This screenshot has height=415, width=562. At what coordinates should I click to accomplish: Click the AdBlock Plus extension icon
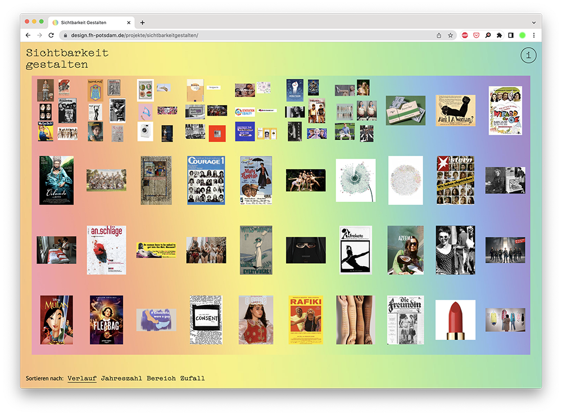coord(465,35)
